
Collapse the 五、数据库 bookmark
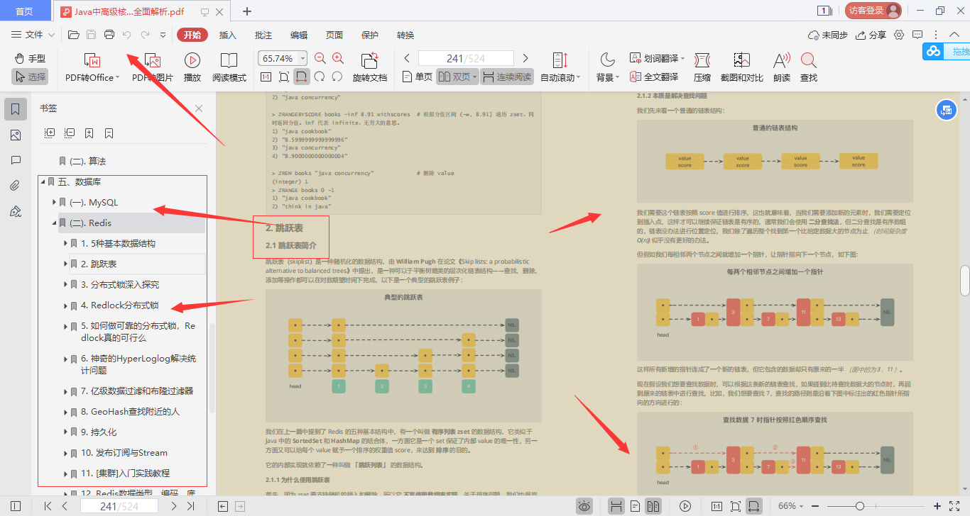pyautogui.click(x=44, y=182)
